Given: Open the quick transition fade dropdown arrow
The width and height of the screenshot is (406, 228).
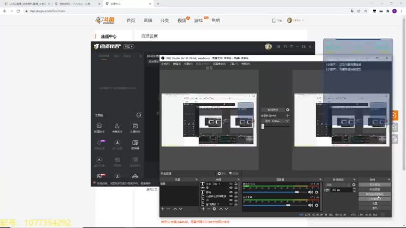Looking at the screenshot, I should point(287,121).
